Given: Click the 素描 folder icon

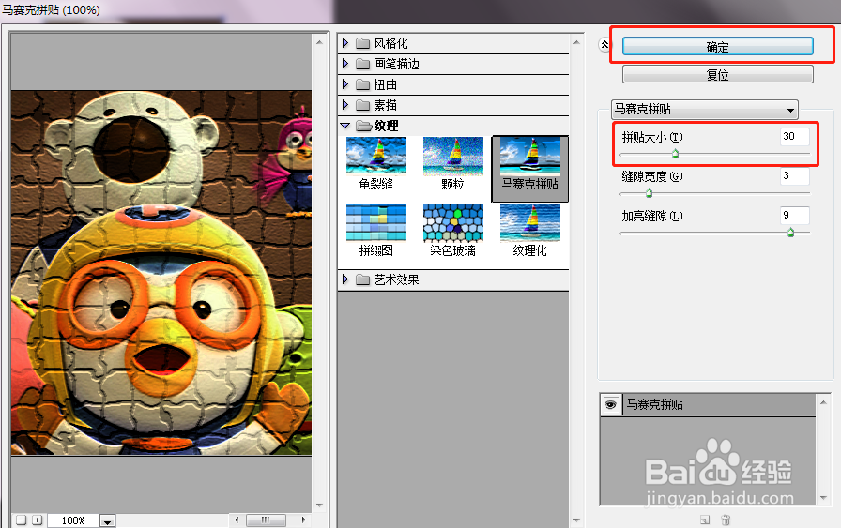Looking at the screenshot, I should click(363, 105).
